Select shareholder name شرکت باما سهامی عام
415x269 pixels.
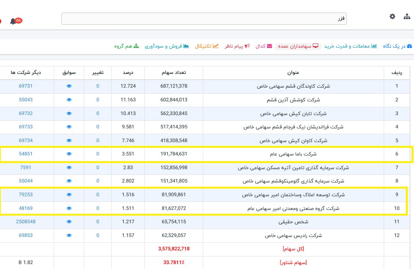click(293, 154)
